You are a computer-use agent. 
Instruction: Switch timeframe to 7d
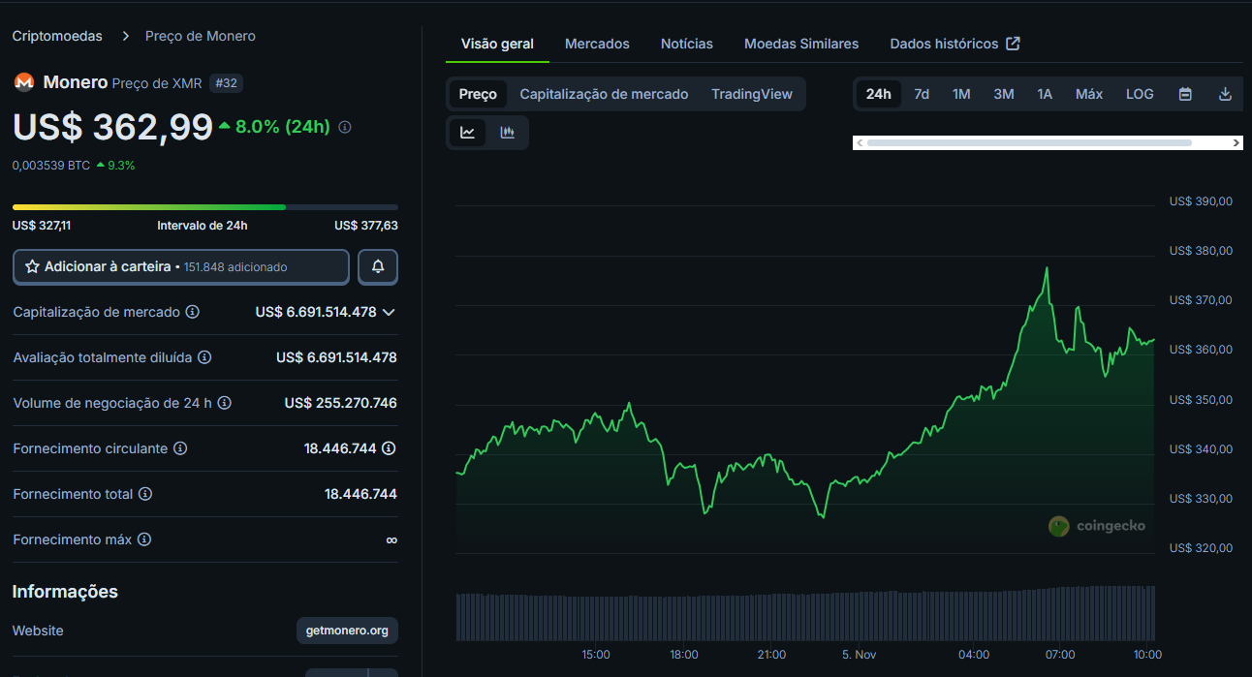pos(922,94)
